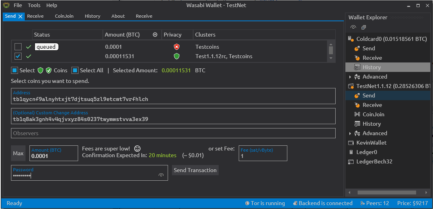Click the smiley face fee icon
Viewport: 433px width, 209px height.
(137, 149)
